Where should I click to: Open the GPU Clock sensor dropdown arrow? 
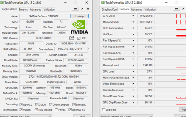133,16
